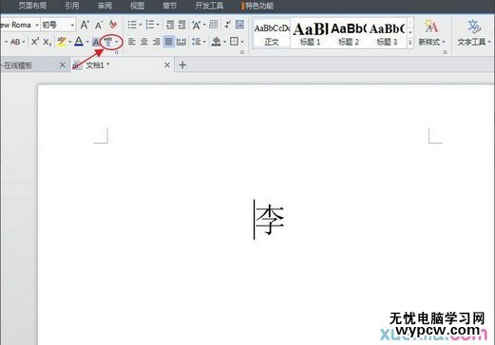Toggle justify alignment button
Viewport: 495px width, 345px height.
[169, 42]
